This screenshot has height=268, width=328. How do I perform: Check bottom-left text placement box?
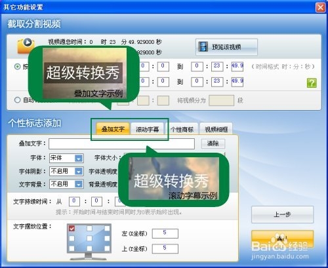(72, 248)
